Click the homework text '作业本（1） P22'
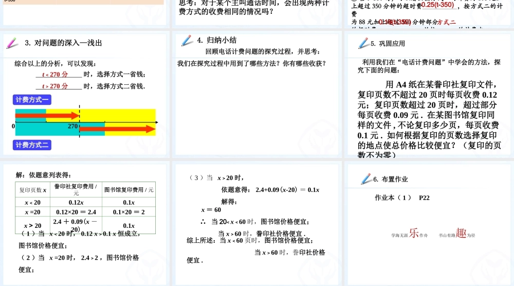 pyautogui.click(x=402, y=198)
